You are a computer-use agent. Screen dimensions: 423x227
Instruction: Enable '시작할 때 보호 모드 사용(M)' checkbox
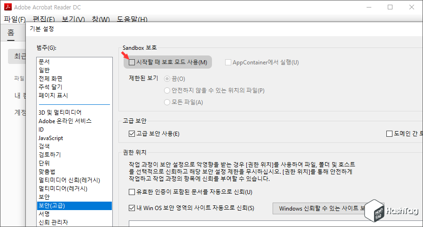(132, 63)
